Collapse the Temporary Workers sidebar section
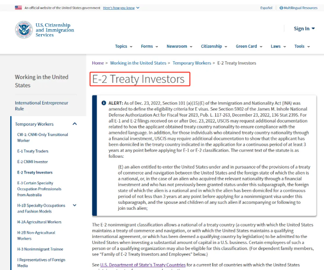The image size is (324, 270). click(x=74, y=124)
